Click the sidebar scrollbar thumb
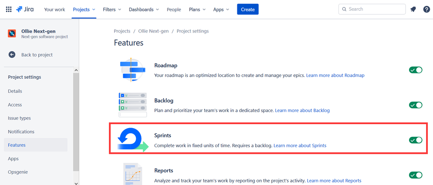The width and height of the screenshot is (433, 185). click(76, 122)
